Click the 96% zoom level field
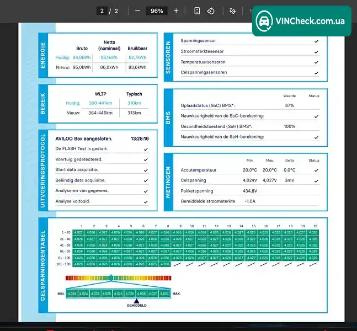The image size is (357, 331). coord(157,11)
